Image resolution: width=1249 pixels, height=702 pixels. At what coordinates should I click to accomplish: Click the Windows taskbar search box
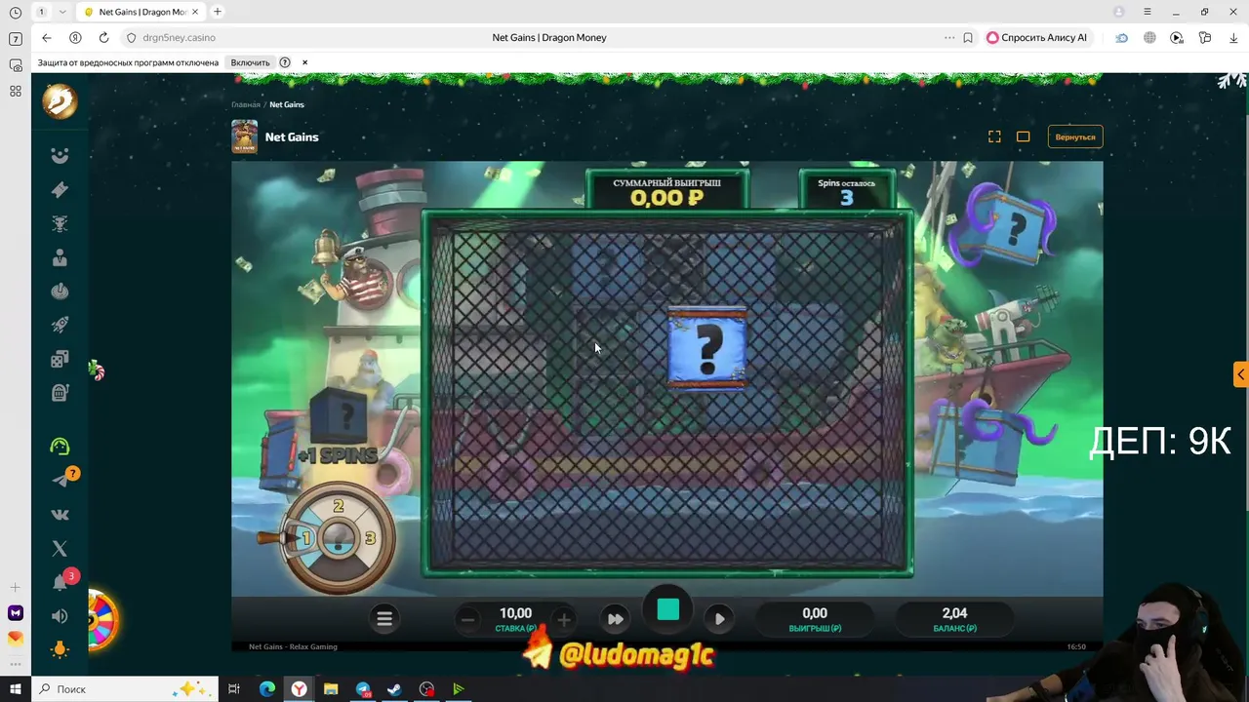[127, 689]
